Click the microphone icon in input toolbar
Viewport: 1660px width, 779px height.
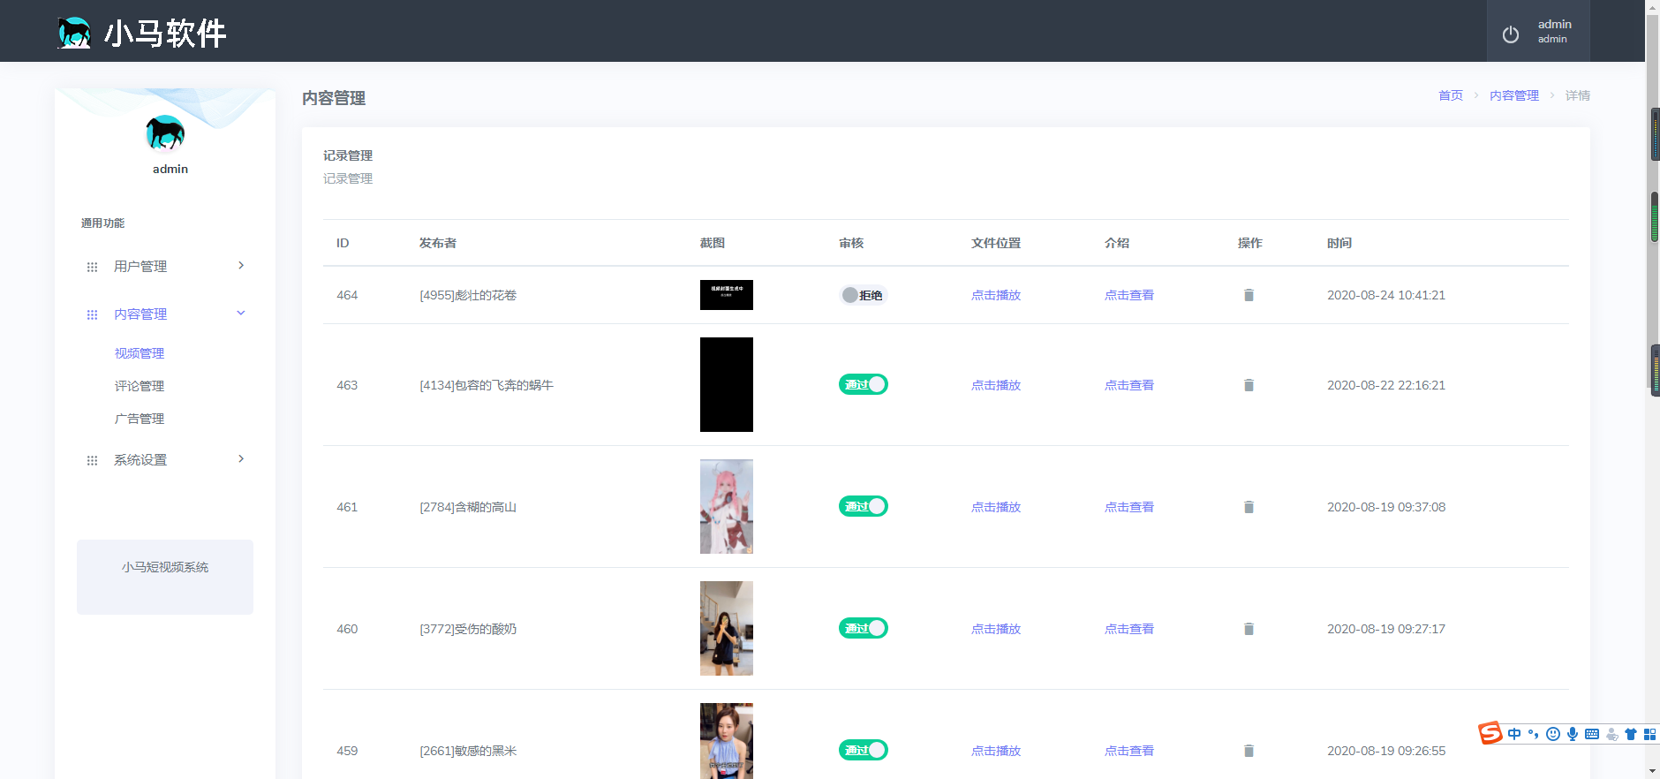click(1573, 734)
